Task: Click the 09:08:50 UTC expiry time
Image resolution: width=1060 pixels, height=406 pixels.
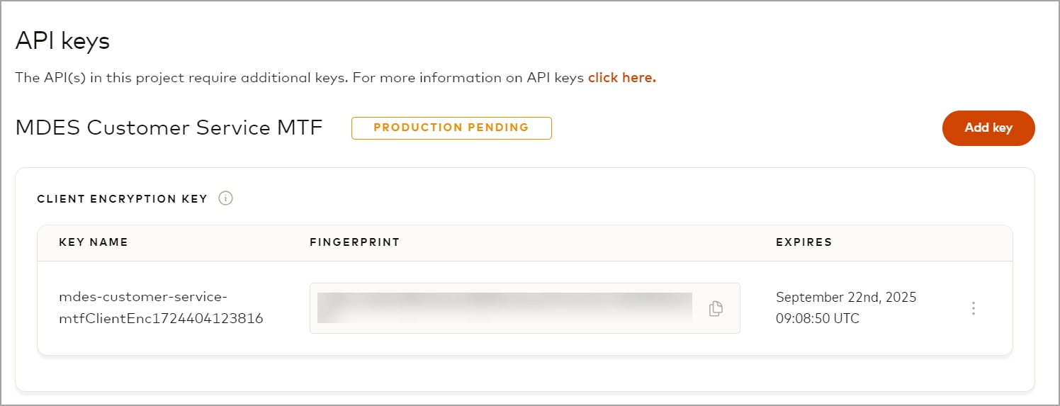Action: click(x=818, y=319)
